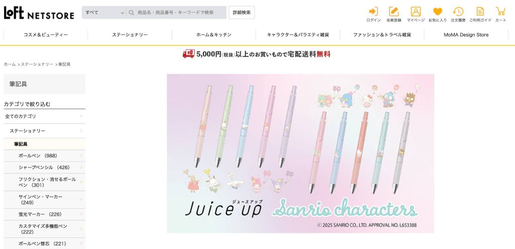Click the LoFt NETSTORE logo
515x249 pixels.
39,13
